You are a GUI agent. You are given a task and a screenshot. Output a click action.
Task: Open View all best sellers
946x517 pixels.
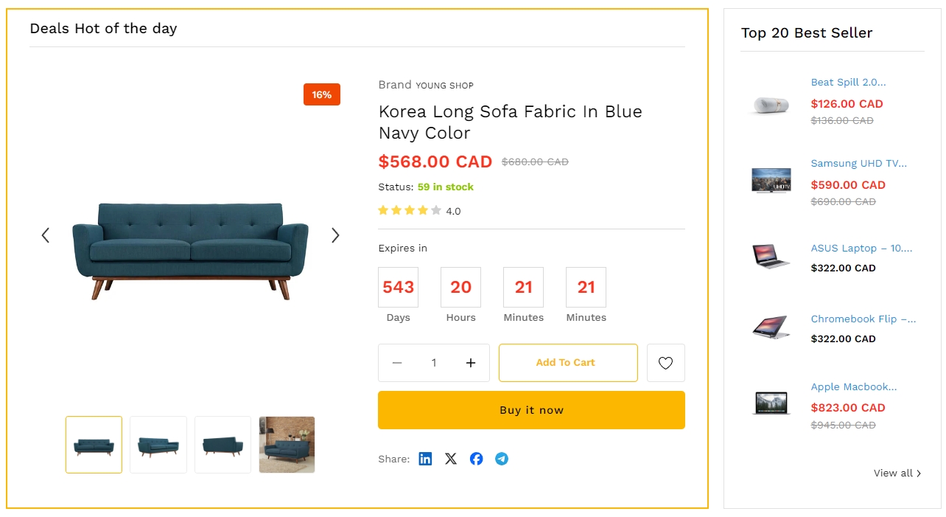click(897, 473)
